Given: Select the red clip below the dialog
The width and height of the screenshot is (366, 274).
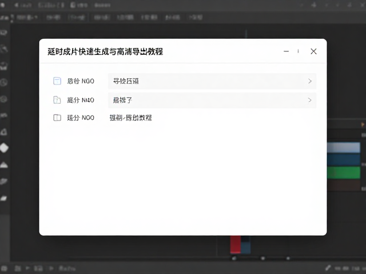Looking at the screenshot, I should 235,244.
